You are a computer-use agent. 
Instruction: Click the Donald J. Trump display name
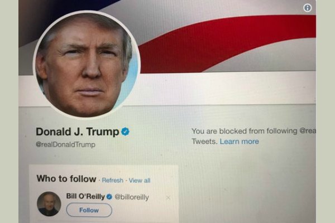(78, 132)
